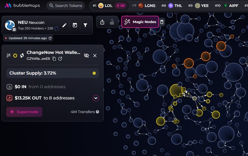
Task: Click the Supernode button
Action: coord(24,112)
